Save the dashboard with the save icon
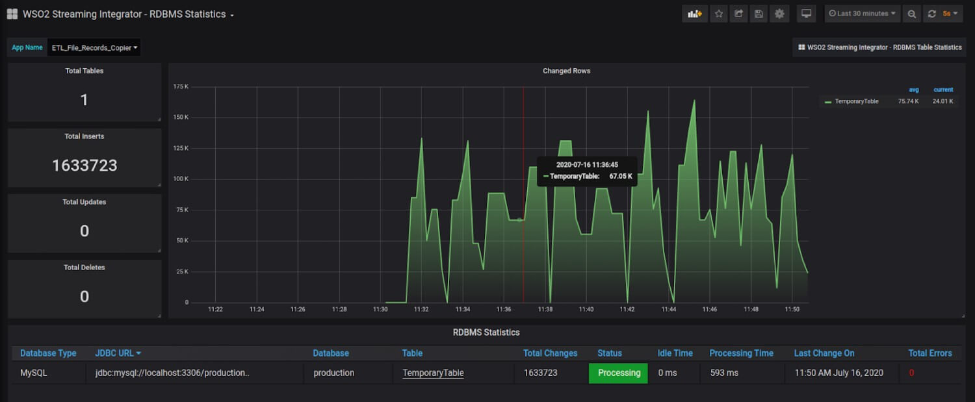 pyautogui.click(x=759, y=13)
